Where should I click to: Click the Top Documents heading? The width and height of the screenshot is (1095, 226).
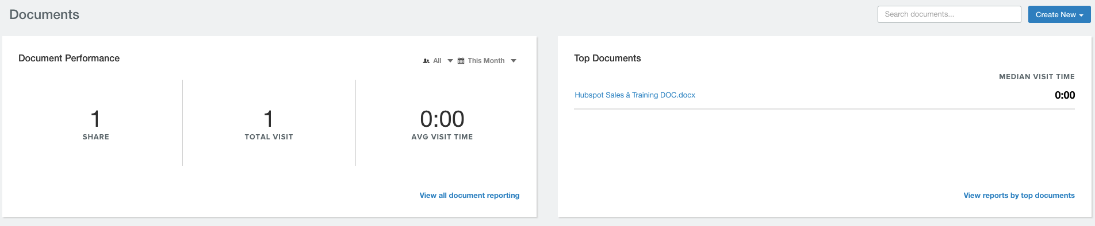[607, 59]
